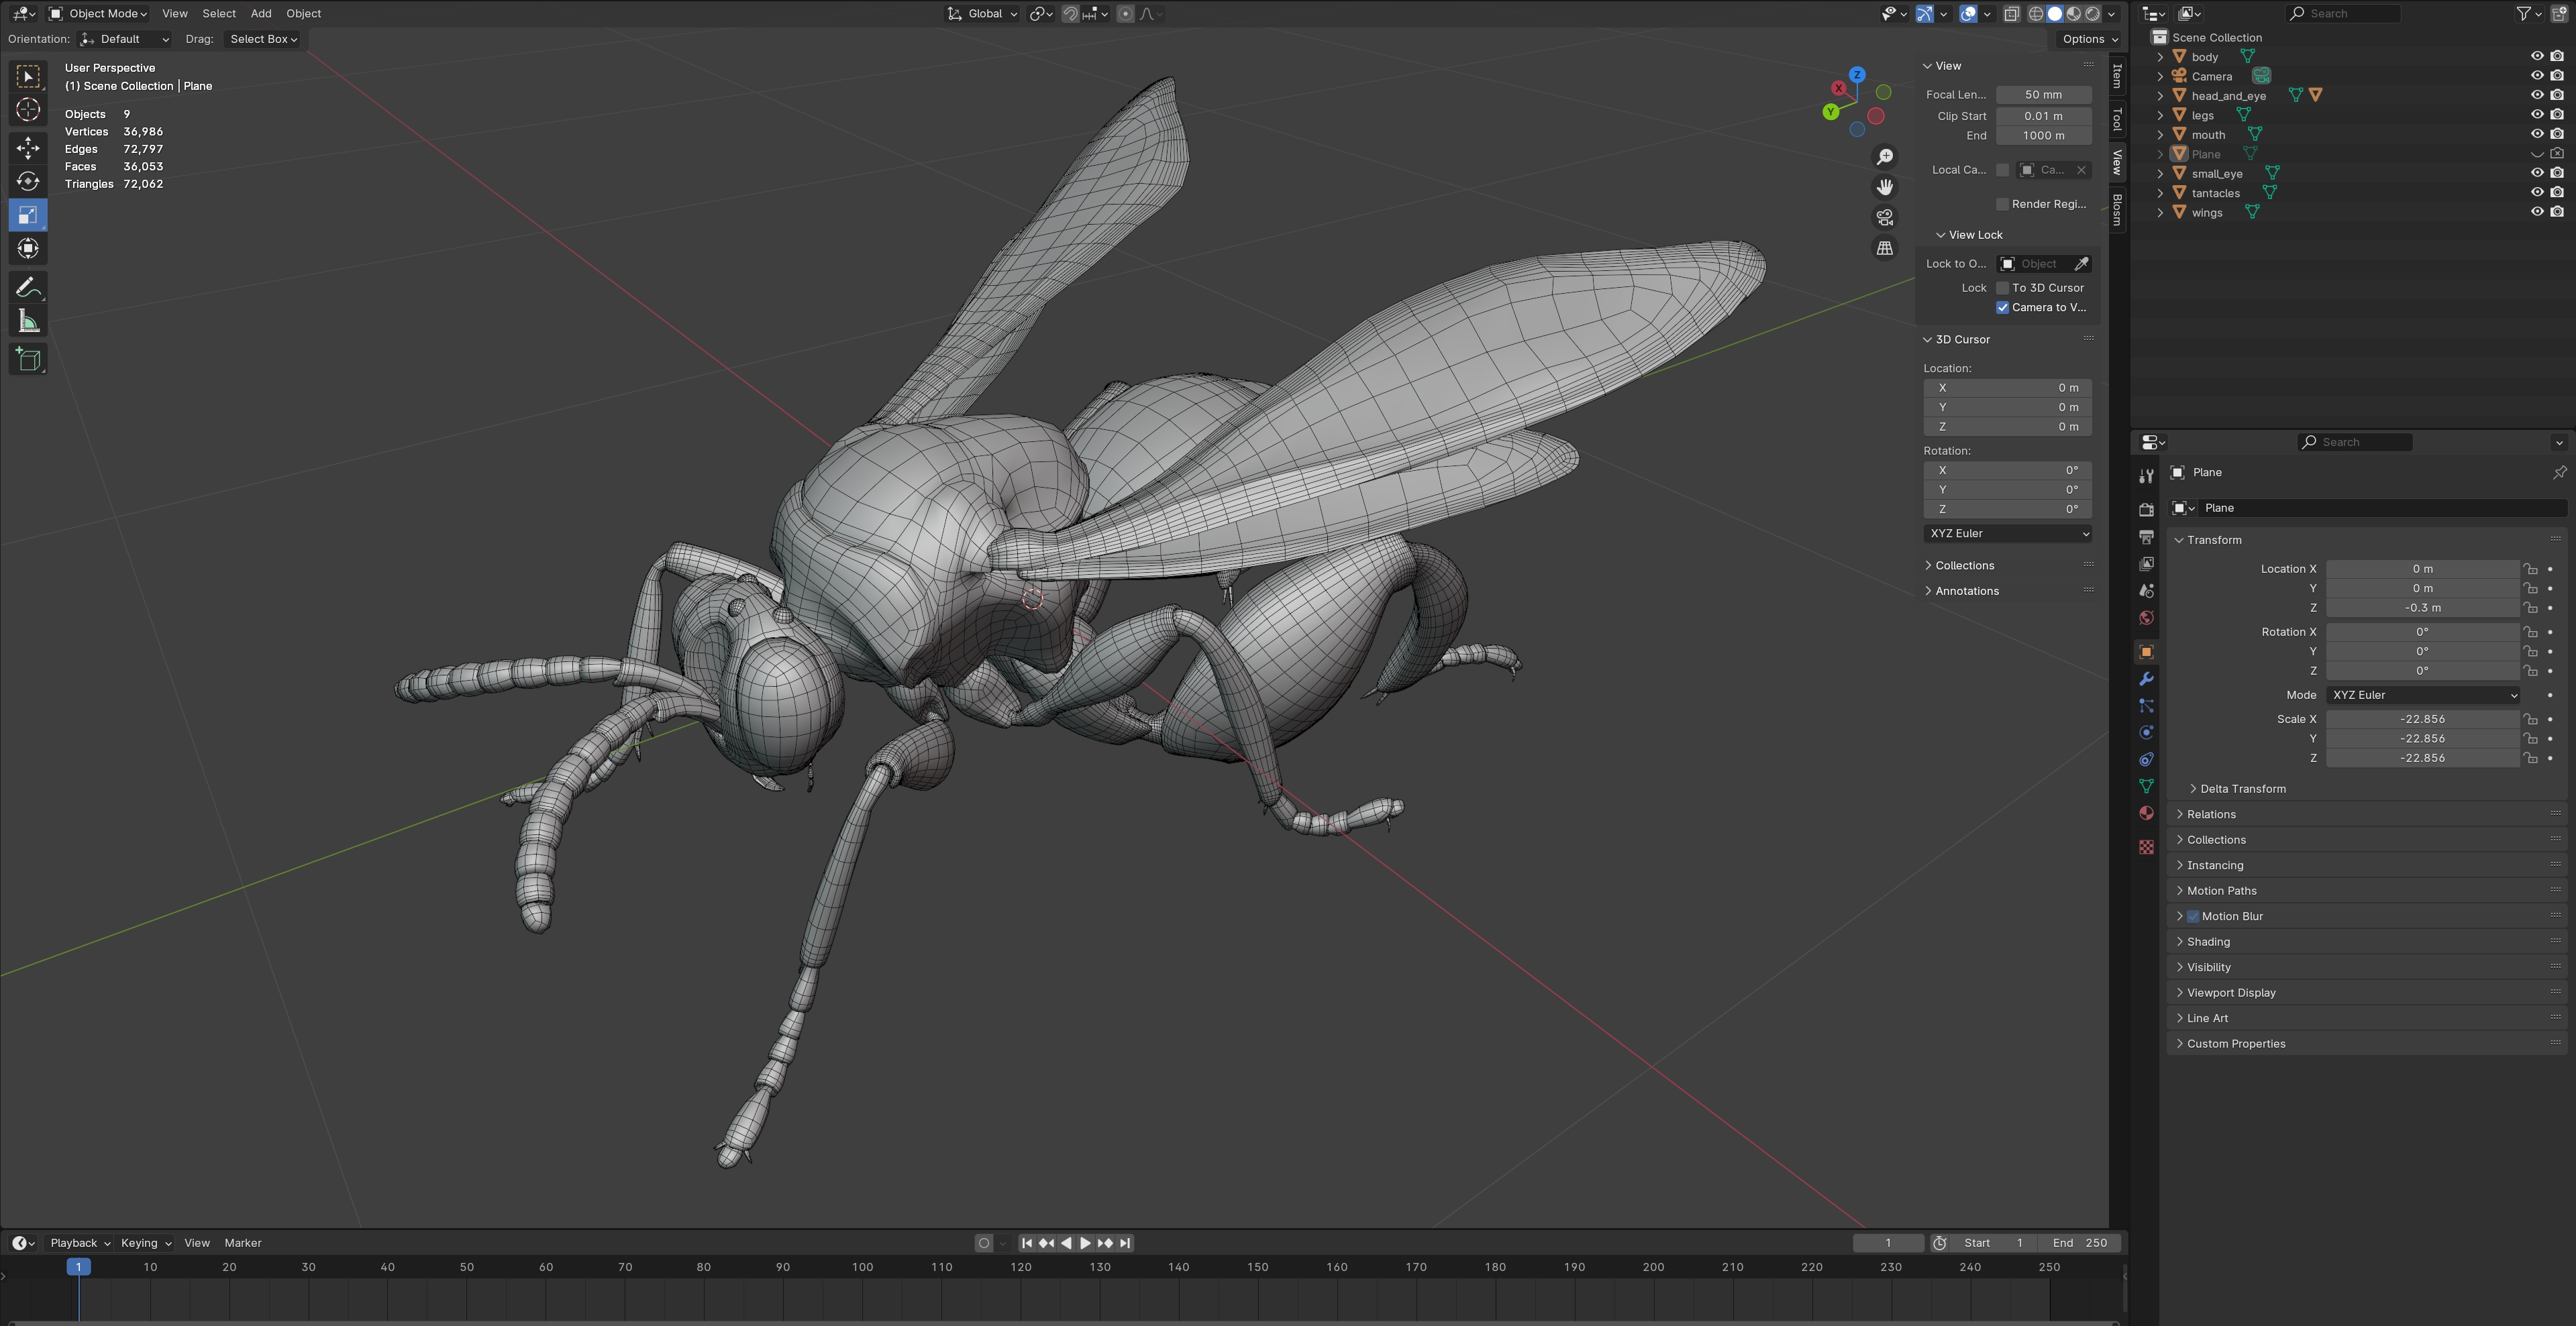Open the Material properties tab
This screenshot has height=1326, width=2576.
point(2146,814)
